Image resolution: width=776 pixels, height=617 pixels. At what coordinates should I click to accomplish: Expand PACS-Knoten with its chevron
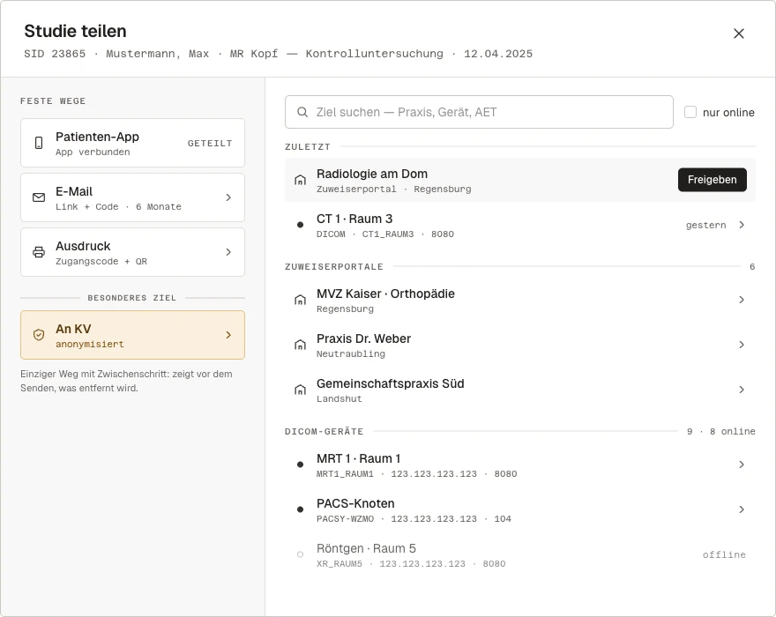point(742,509)
